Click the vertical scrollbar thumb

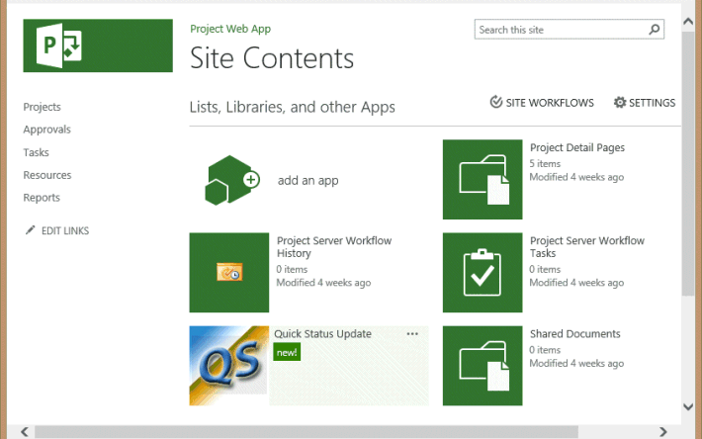point(688,163)
